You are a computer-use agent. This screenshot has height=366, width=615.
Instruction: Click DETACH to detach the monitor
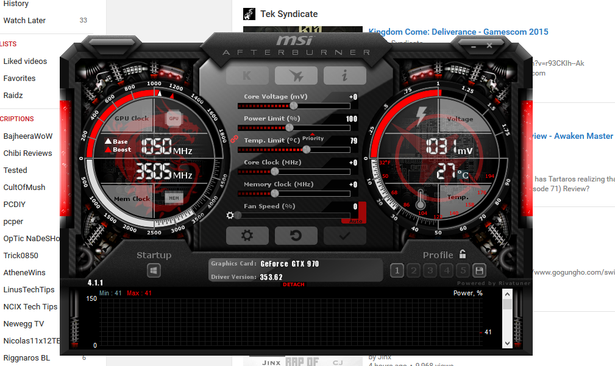pyautogui.click(x=294, y=284)
